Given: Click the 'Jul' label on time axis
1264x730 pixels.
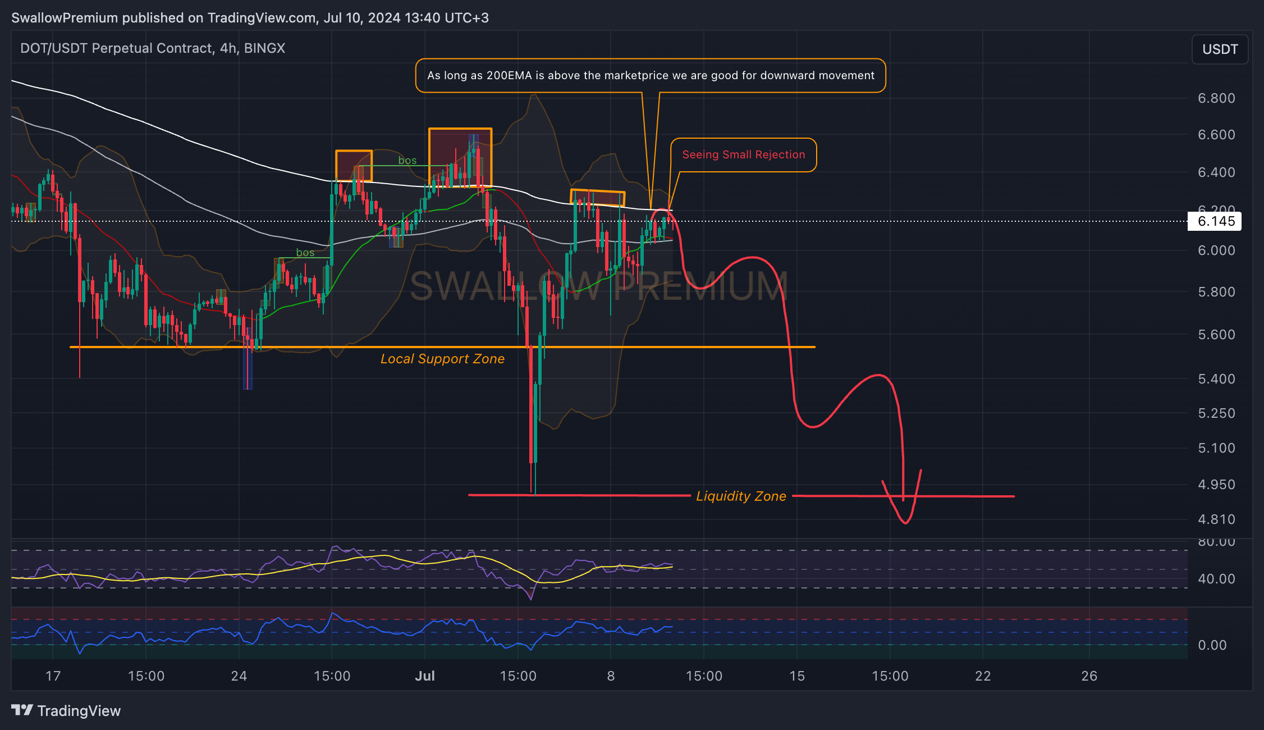Looking at the screenshot, I should 425,676.
